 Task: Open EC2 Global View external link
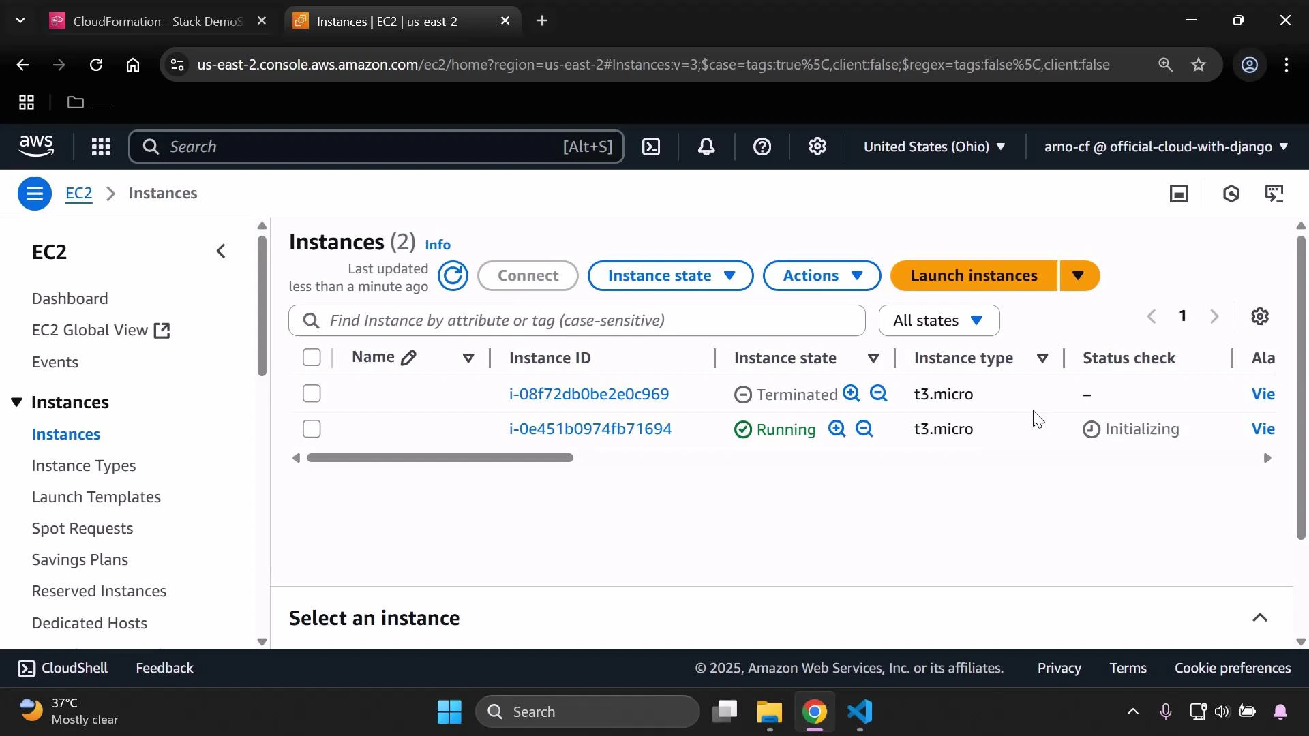click(x=101, y=331)
